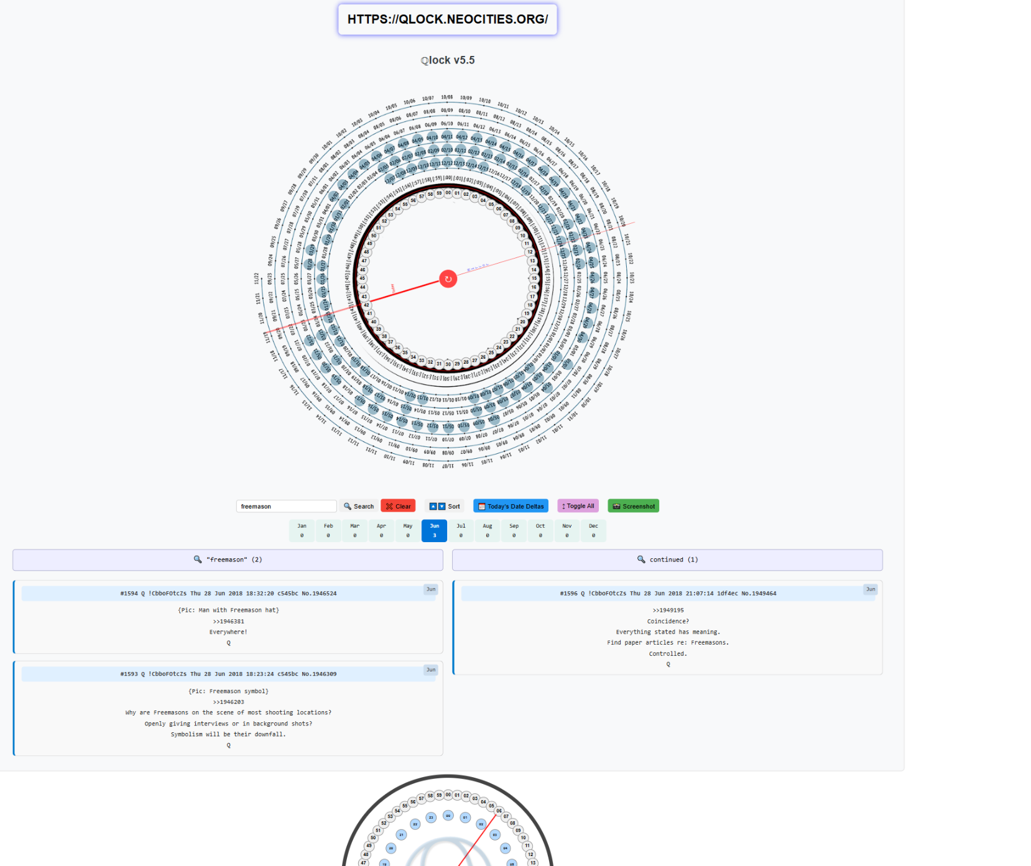Click the Jun badge on post #1594
The width and height of the screenshot is (1031, 866).
[x=431, y=589]
